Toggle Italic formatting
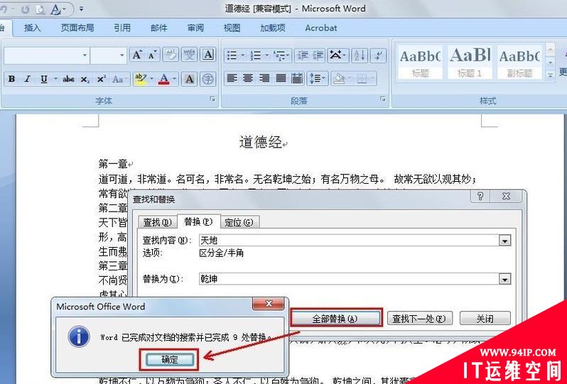This screenshot has width=567, height=384. 28,79
